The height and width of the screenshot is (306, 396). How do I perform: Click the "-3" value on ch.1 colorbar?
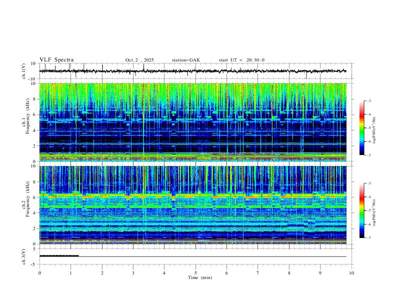[368, 100]
